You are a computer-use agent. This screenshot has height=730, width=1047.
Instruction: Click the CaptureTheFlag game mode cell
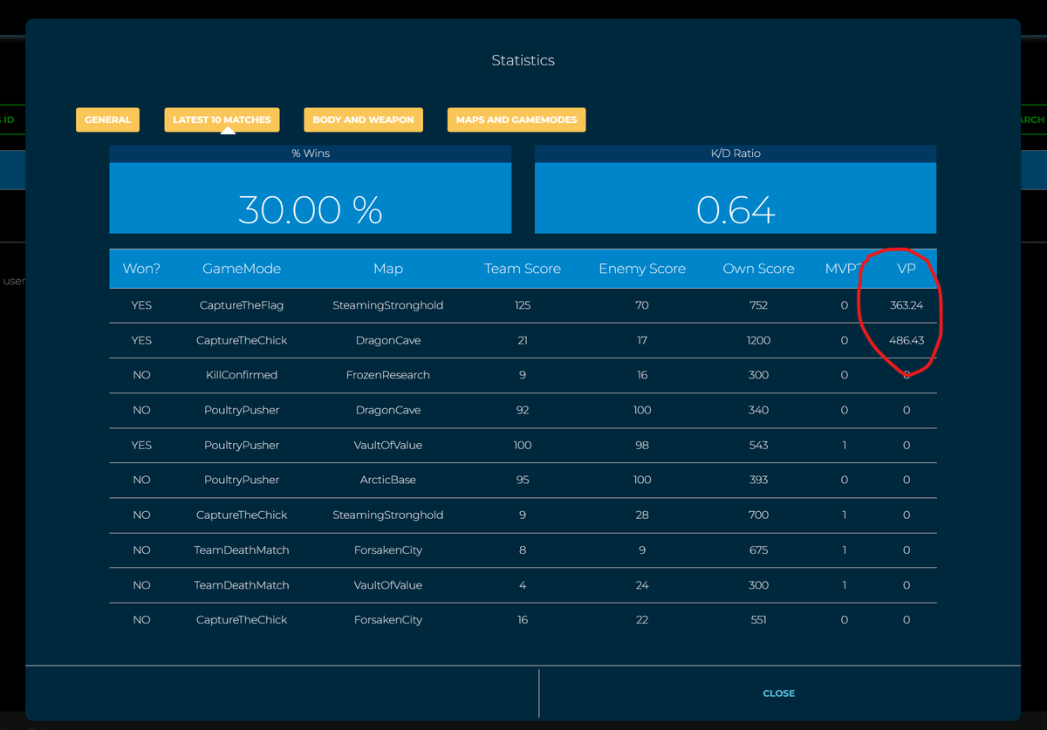[242, 305]
